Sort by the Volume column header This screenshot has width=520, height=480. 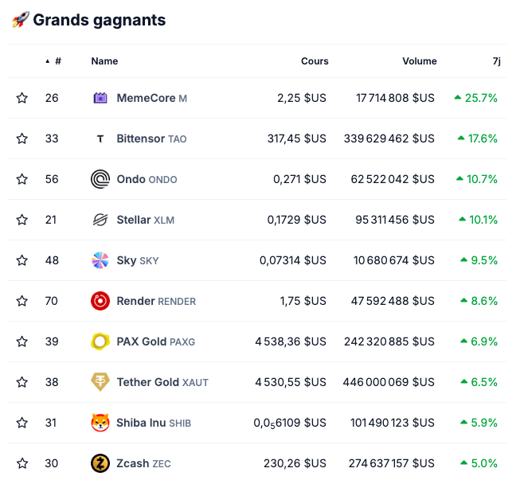coord(419,61)
